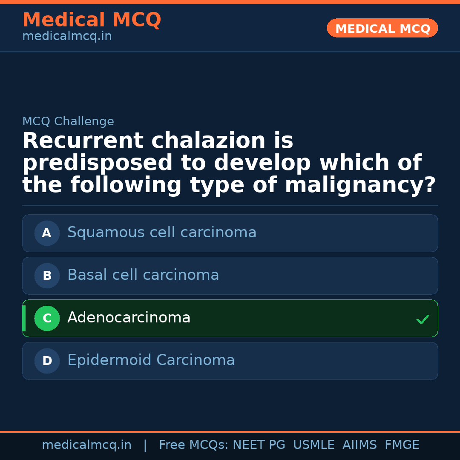Click FMGE in the footer
Image resolution: width=460 pixels, height=460 pixels.
pyautogui.click(x=402, y=445)
